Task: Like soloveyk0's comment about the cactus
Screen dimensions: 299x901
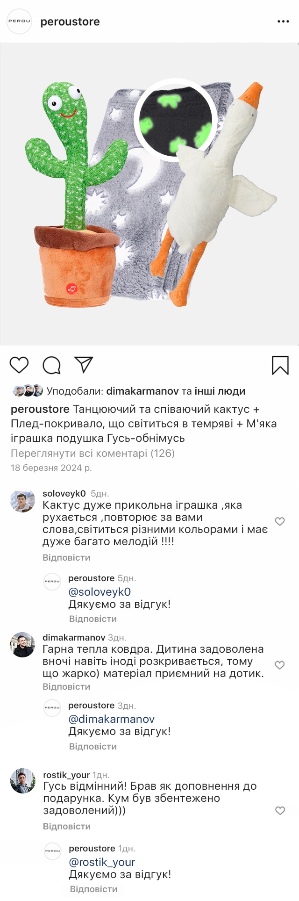Action: (280, 521)
